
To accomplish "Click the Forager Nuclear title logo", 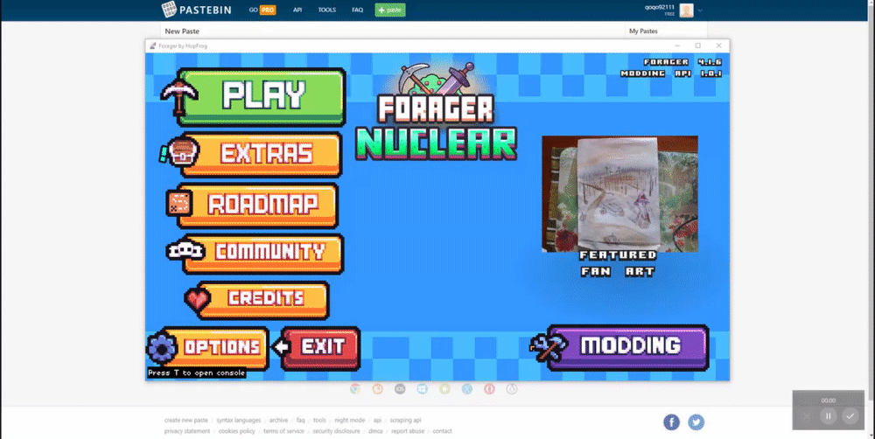I will click(436, 112).
